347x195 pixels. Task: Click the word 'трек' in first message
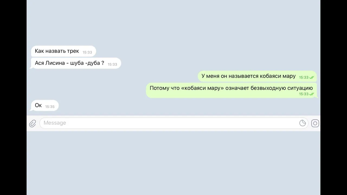(73, 51)
